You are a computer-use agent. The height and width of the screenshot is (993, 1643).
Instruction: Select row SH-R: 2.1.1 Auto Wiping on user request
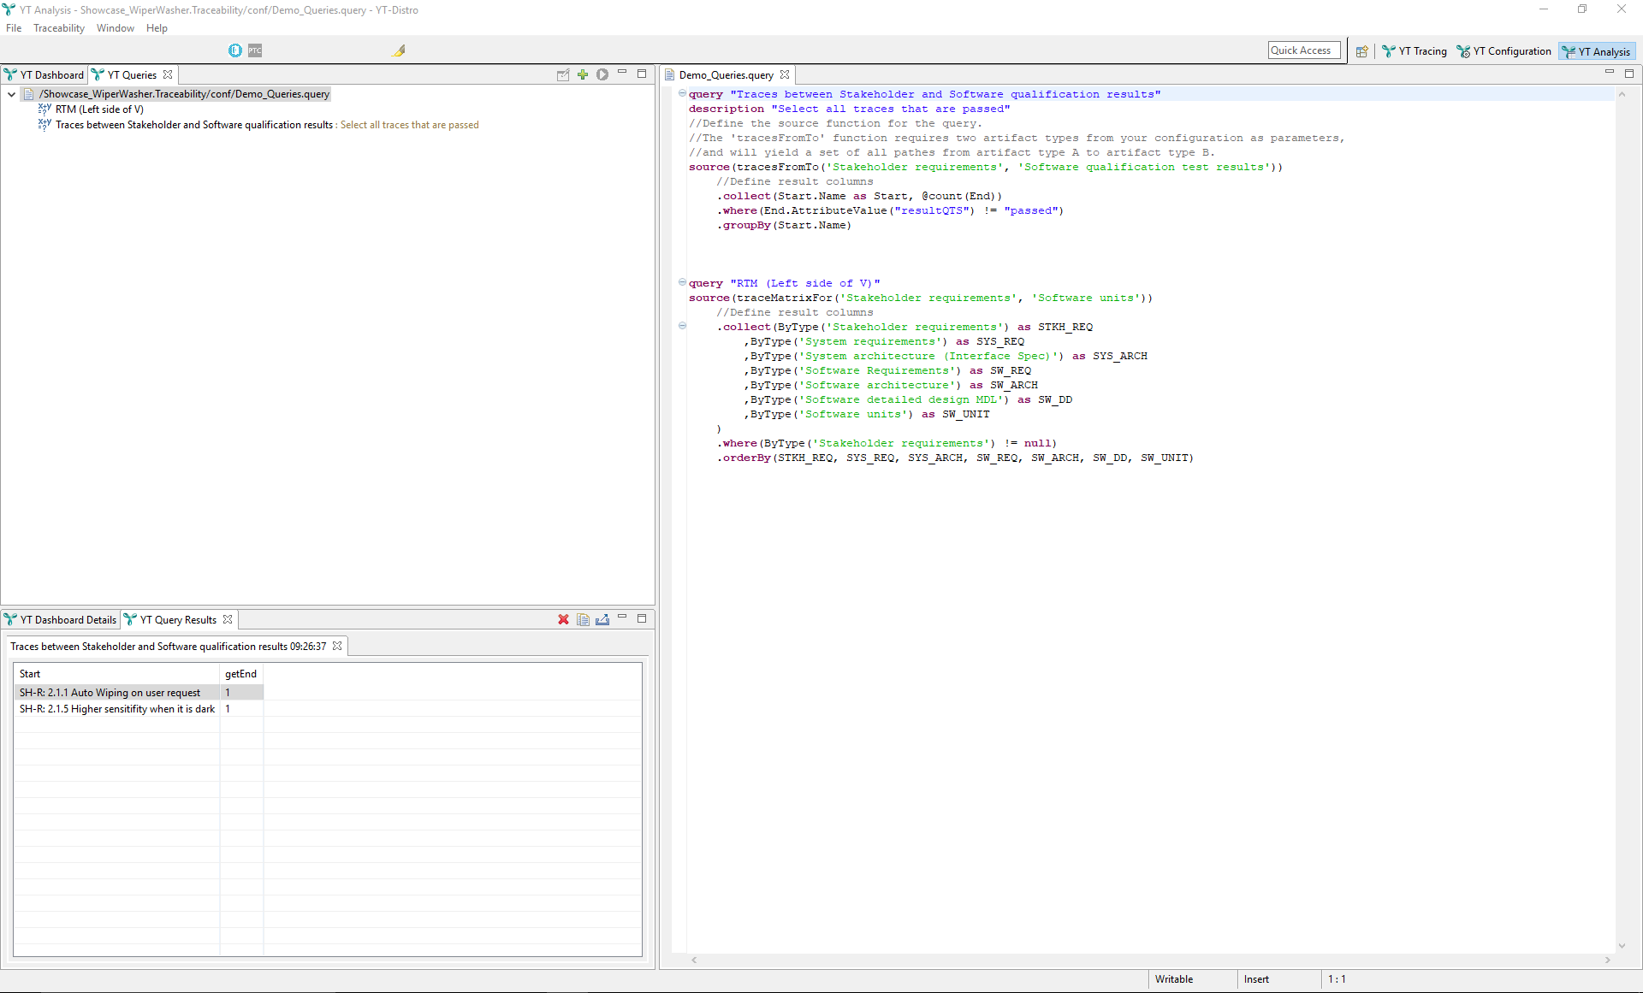(x=139, y=693)
